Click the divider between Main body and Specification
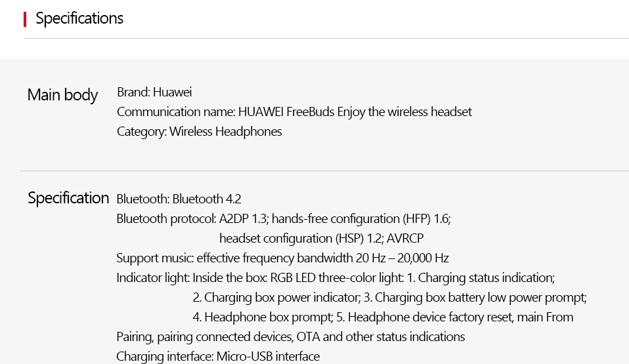The image size is (629, 364). (324, 171)
